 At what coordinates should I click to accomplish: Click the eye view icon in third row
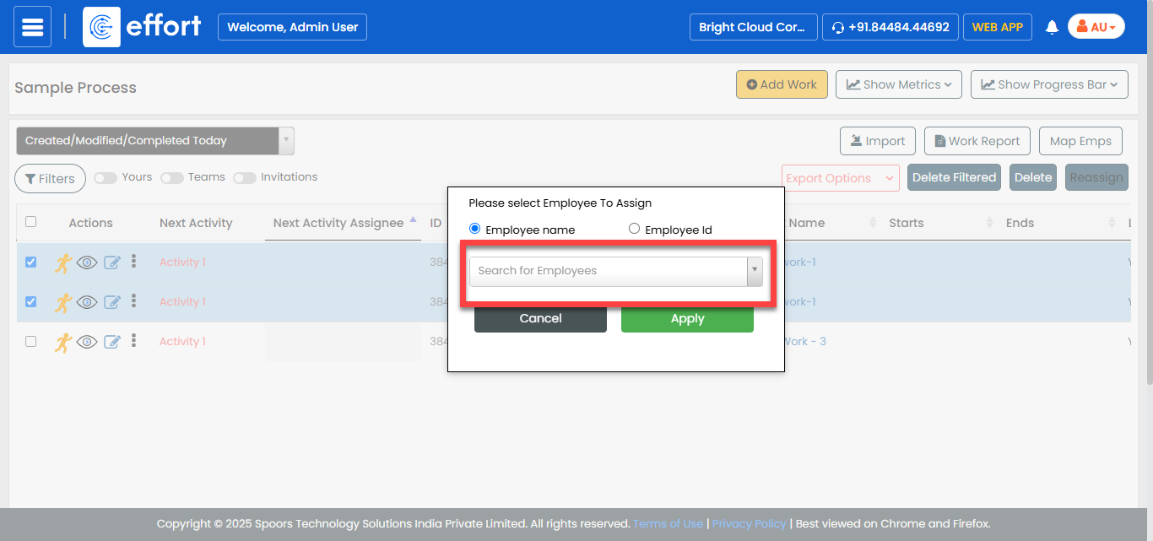[x=87, y=342]
